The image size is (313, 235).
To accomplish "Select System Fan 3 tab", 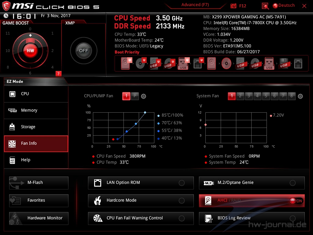I will [x=249, y=96].
